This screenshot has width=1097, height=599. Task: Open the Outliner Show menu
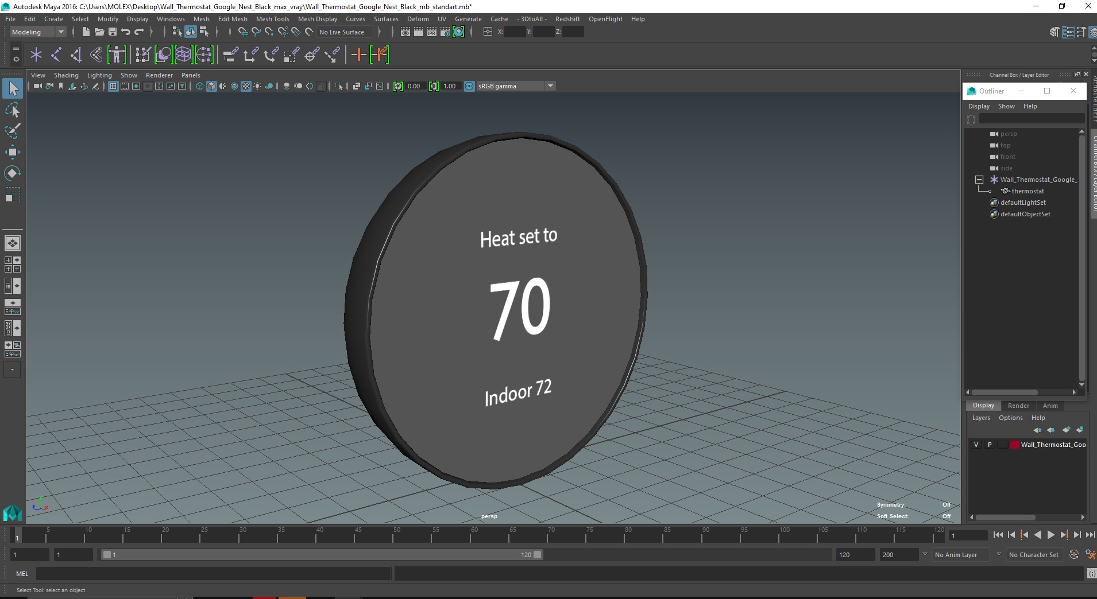coord(1006,106)
